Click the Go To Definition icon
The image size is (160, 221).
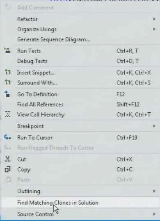coord(7,94)
